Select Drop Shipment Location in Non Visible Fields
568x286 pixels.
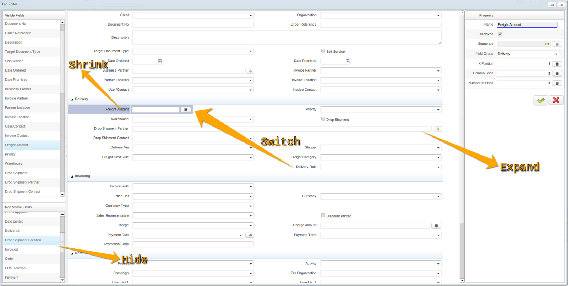[x=23, y=240]
